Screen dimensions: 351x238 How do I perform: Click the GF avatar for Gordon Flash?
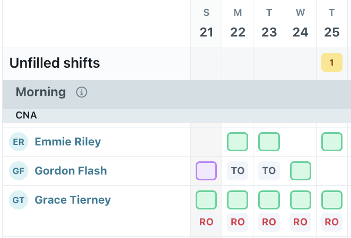click(x=19, y=171)
